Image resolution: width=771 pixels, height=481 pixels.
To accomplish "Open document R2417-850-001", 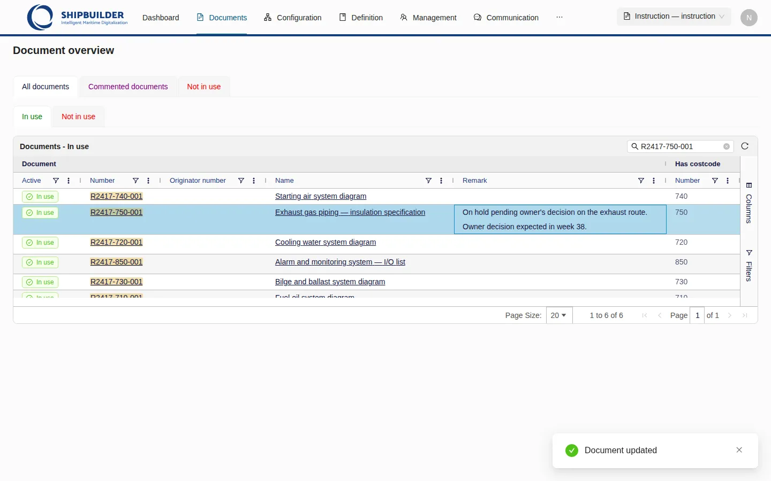I will tap(116, 262).
